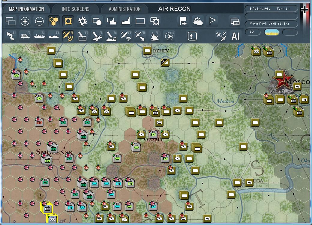Click the zoom out minus icon
This screenshot has width=312, height=225.
tap(39, 21)
